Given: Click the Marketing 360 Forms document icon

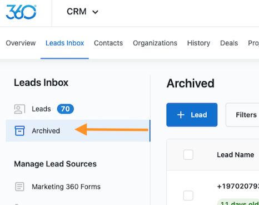Looking at the screenshot, I should [x=19, y=187].
